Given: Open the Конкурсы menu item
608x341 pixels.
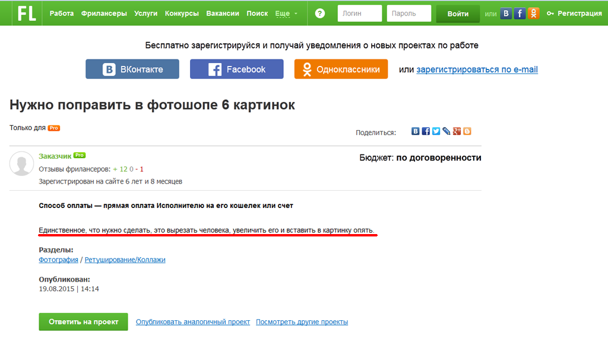Looking at the screenshot, I should tap(182, 13).
